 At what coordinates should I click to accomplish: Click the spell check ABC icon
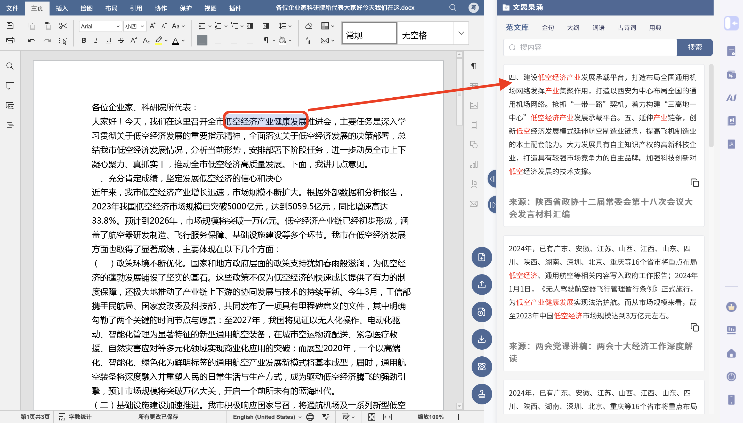[325, 417]
